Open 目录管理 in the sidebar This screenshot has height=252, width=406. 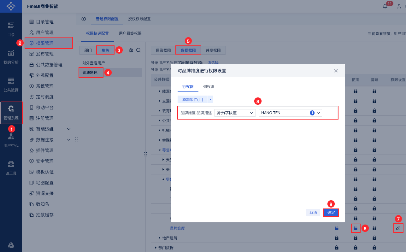pos(44,22)
